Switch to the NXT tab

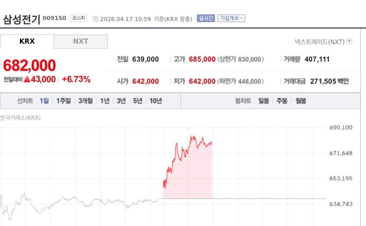coord(80,41)
